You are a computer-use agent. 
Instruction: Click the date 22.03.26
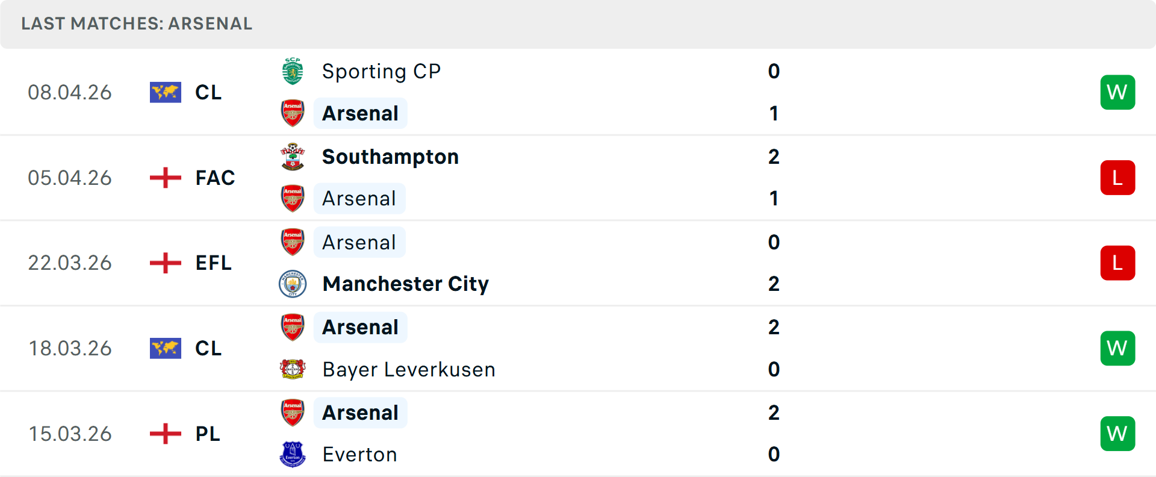click(70, 263)
